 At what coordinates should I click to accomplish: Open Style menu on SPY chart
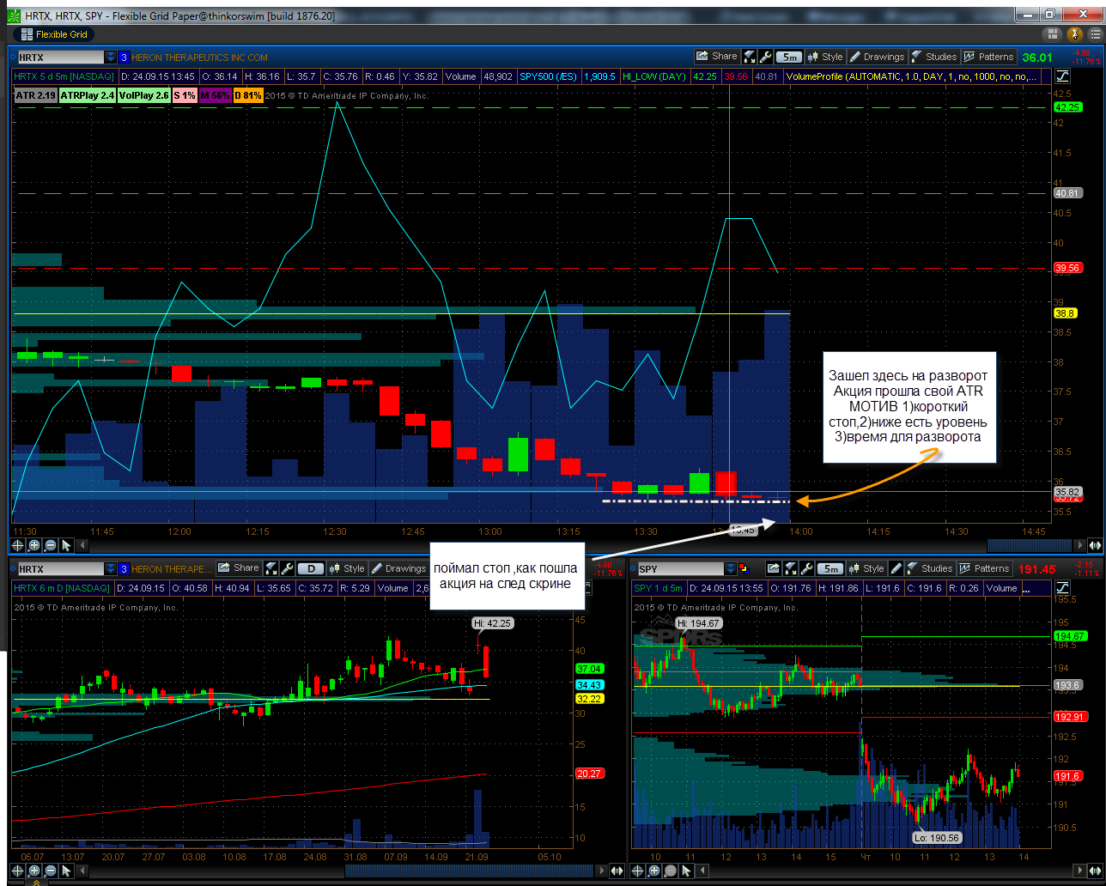pos(866,567)
